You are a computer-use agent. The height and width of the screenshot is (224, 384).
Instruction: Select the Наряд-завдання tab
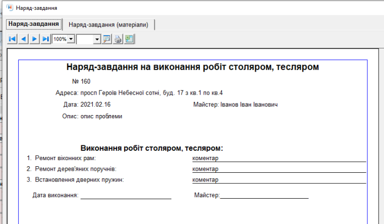click(x=34, y=24)
